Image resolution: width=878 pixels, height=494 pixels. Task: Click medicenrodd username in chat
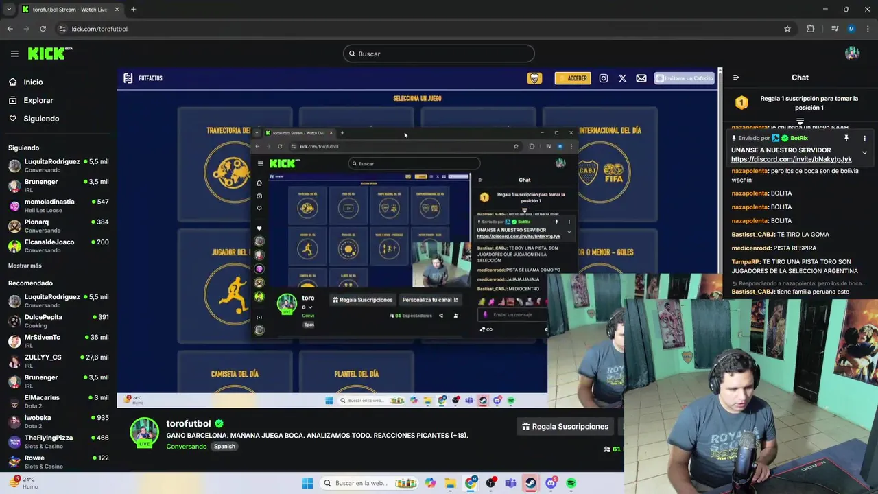[x=752, y=248]
